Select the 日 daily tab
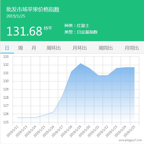This screenshot has height=144, width=144. click(7, 48)
